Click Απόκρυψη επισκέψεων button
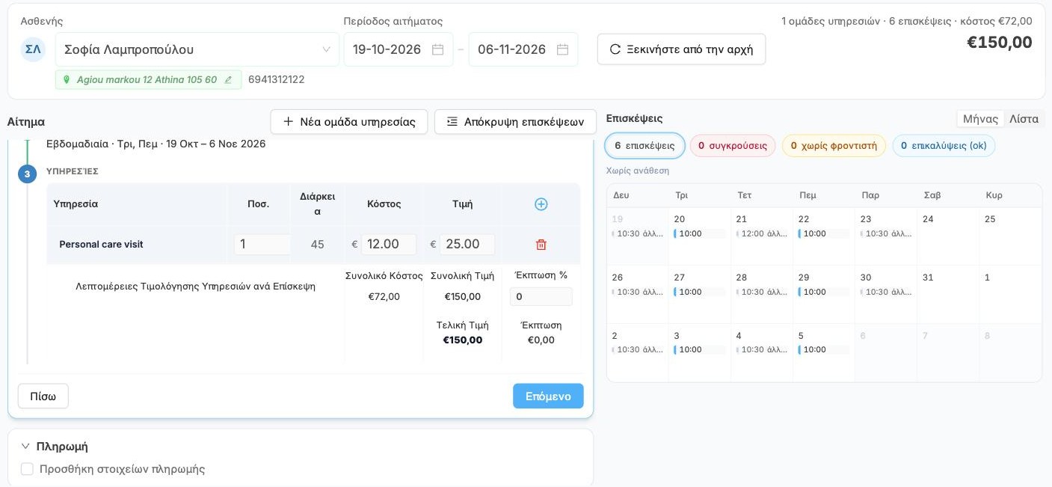 click(515, 122)
